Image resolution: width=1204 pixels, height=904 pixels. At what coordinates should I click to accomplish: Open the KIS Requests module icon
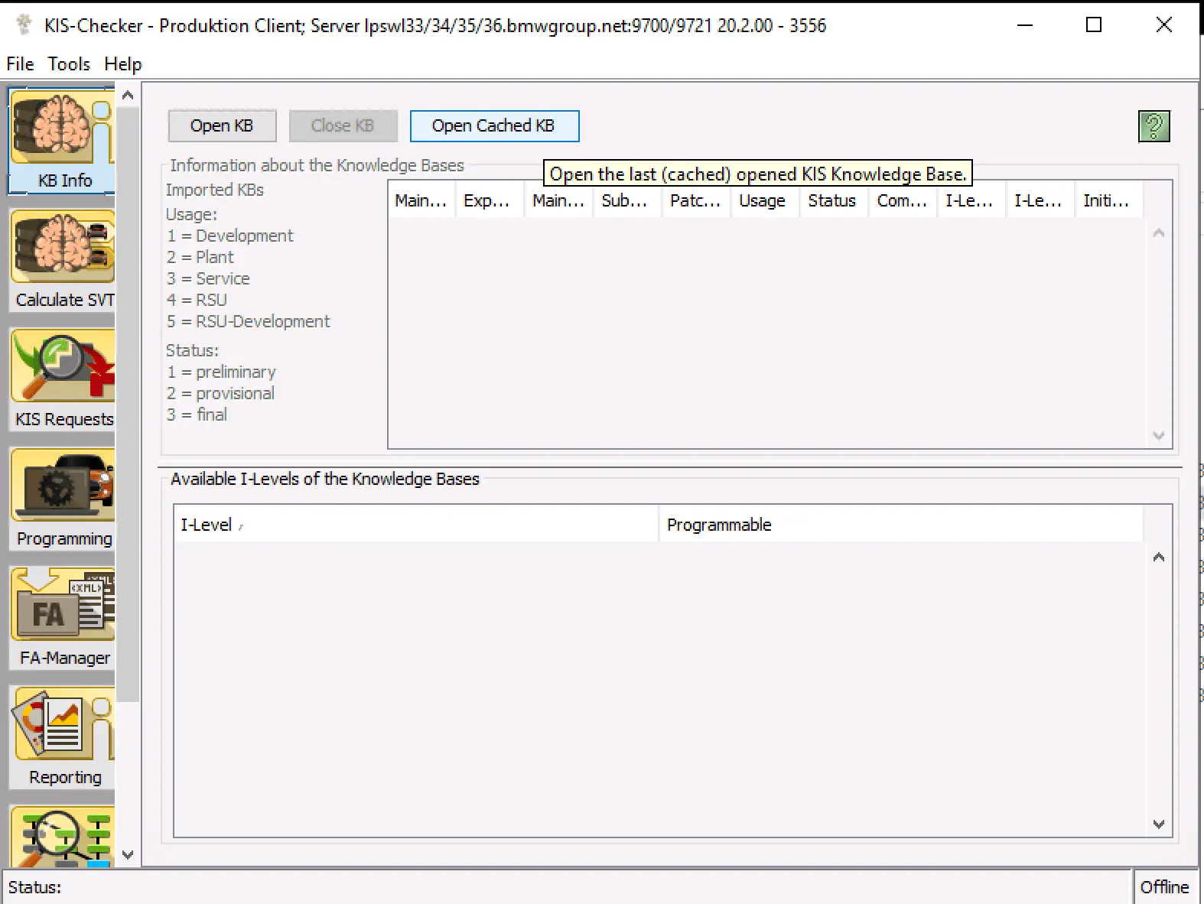click(63, 379)
